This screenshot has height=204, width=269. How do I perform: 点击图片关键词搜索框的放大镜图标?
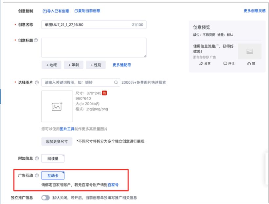pyautogui.click(x=116, y=83)
